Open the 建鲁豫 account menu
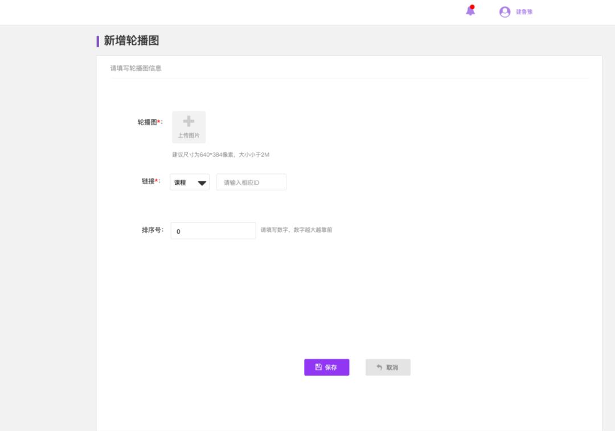The image size is (615, 431). coord(524,12)
